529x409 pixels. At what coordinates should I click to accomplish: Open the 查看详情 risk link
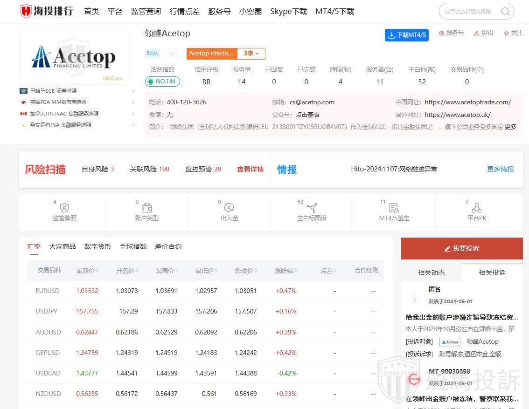tap(250, 169)
